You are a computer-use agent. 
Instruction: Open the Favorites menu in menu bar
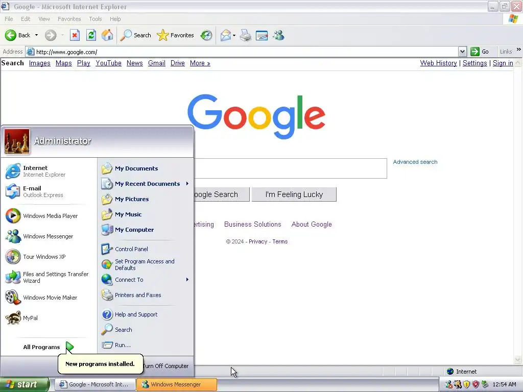tap(69, 19)
